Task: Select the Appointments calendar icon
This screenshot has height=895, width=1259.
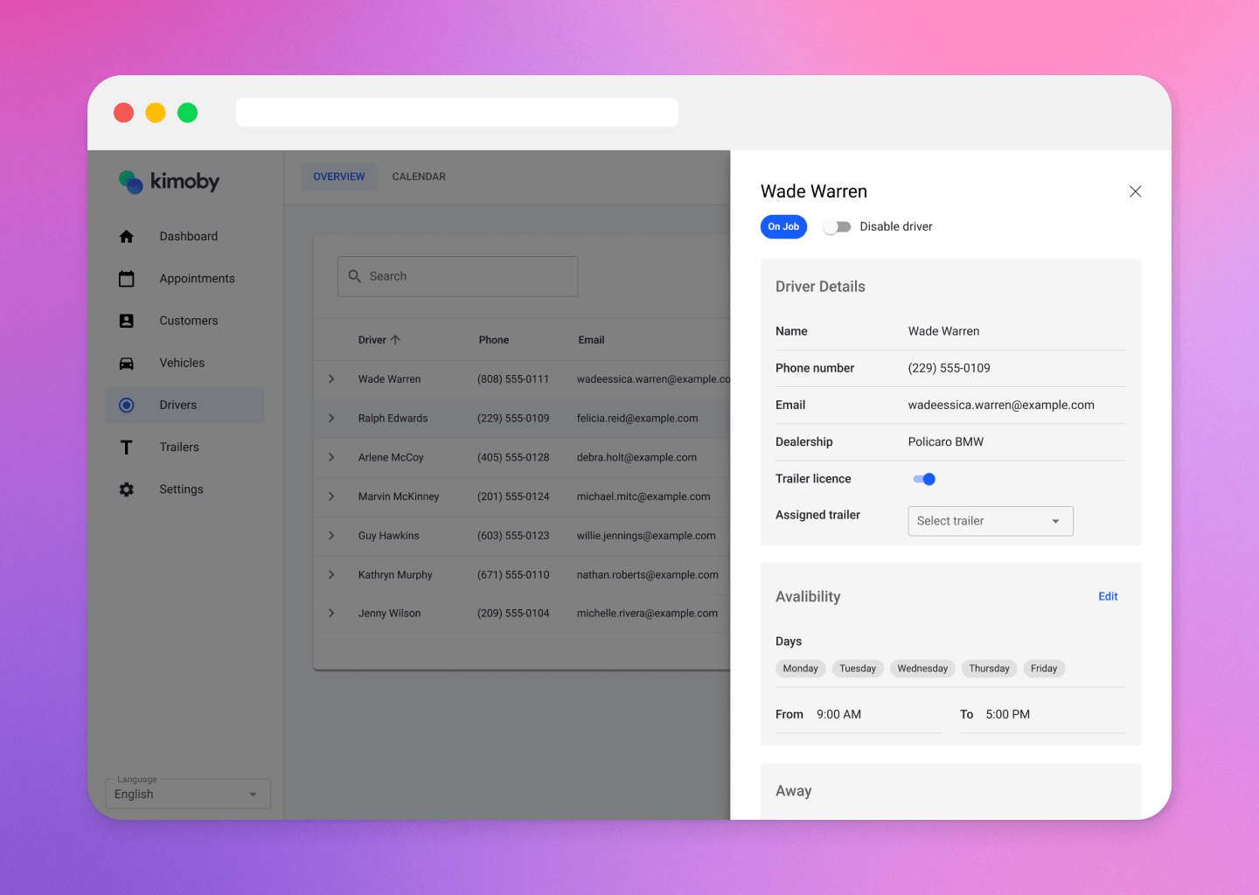Action: click(126, 278)
